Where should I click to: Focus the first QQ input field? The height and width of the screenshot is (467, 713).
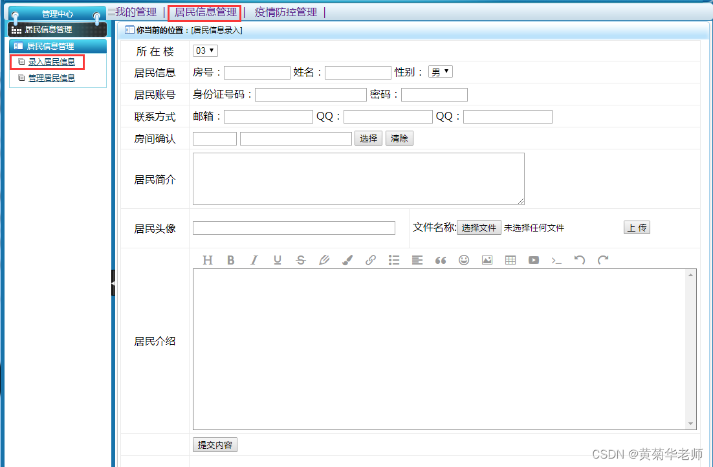click(388, 117)
